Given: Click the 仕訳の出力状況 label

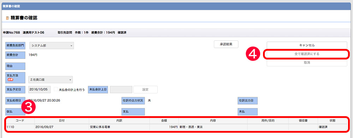Looking at the screenshot, I should click(x=133, y=101).
